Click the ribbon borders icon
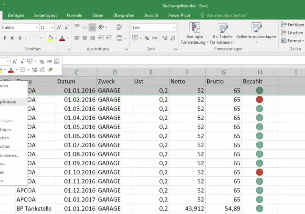The height and width of the screenshot is (214, 305). click(x=35, y=38)
